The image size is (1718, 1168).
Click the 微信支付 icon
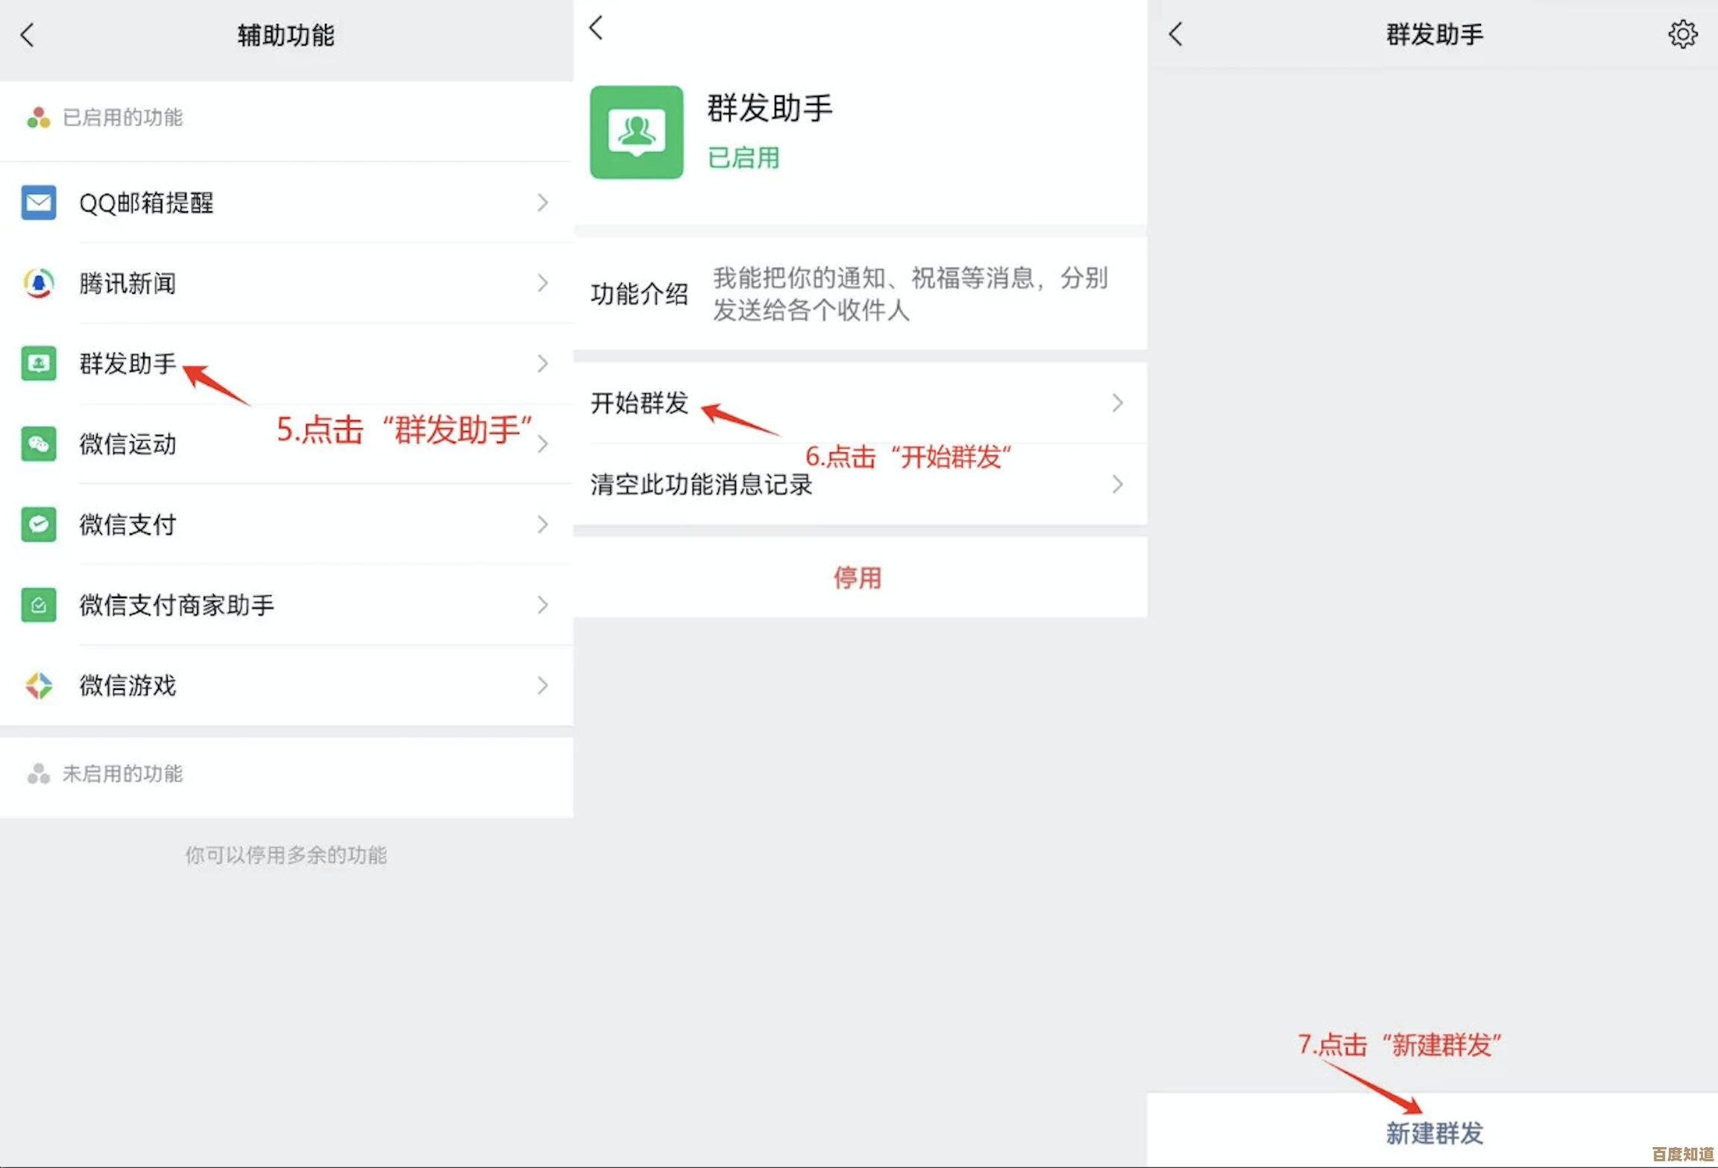pyautogui.click(x=39, y=524)
